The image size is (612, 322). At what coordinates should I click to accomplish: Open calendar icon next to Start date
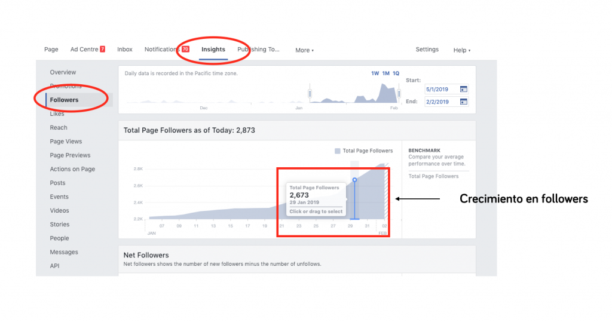[463, 89]
